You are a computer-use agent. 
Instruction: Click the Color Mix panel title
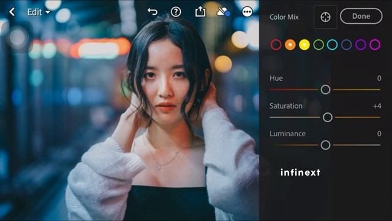click(x=284, y=17)
